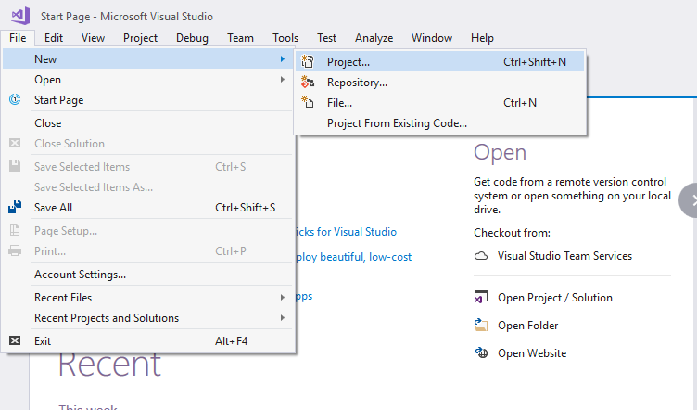This screenshot has height=410, width=697.
Task: Click the Exit X icon in the File menu
Action: tap(15, 340)
